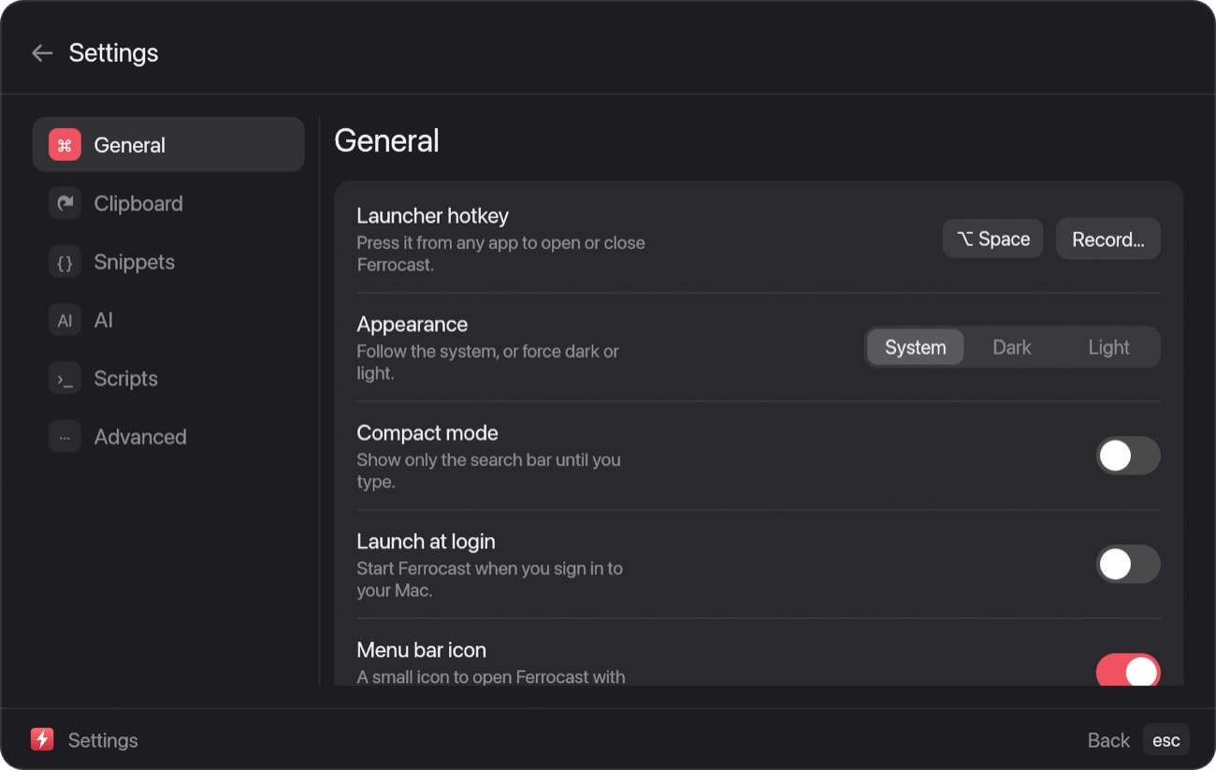1216x770 pixels.
Task: Select the Dark appearance option
Action: [x=1012, y=347]
